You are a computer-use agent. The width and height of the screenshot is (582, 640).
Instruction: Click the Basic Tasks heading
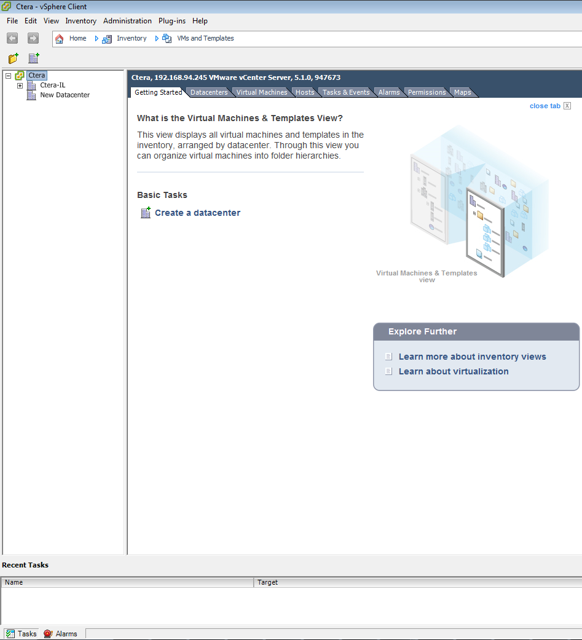click(x=162, y=195)
